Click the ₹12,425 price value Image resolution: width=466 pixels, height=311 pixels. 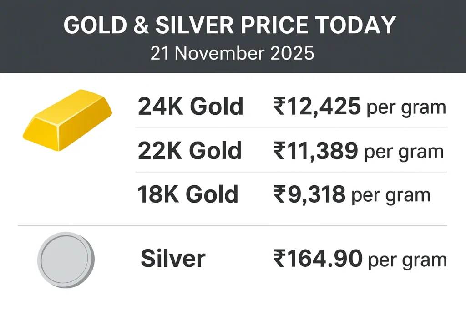pos(317,107)
